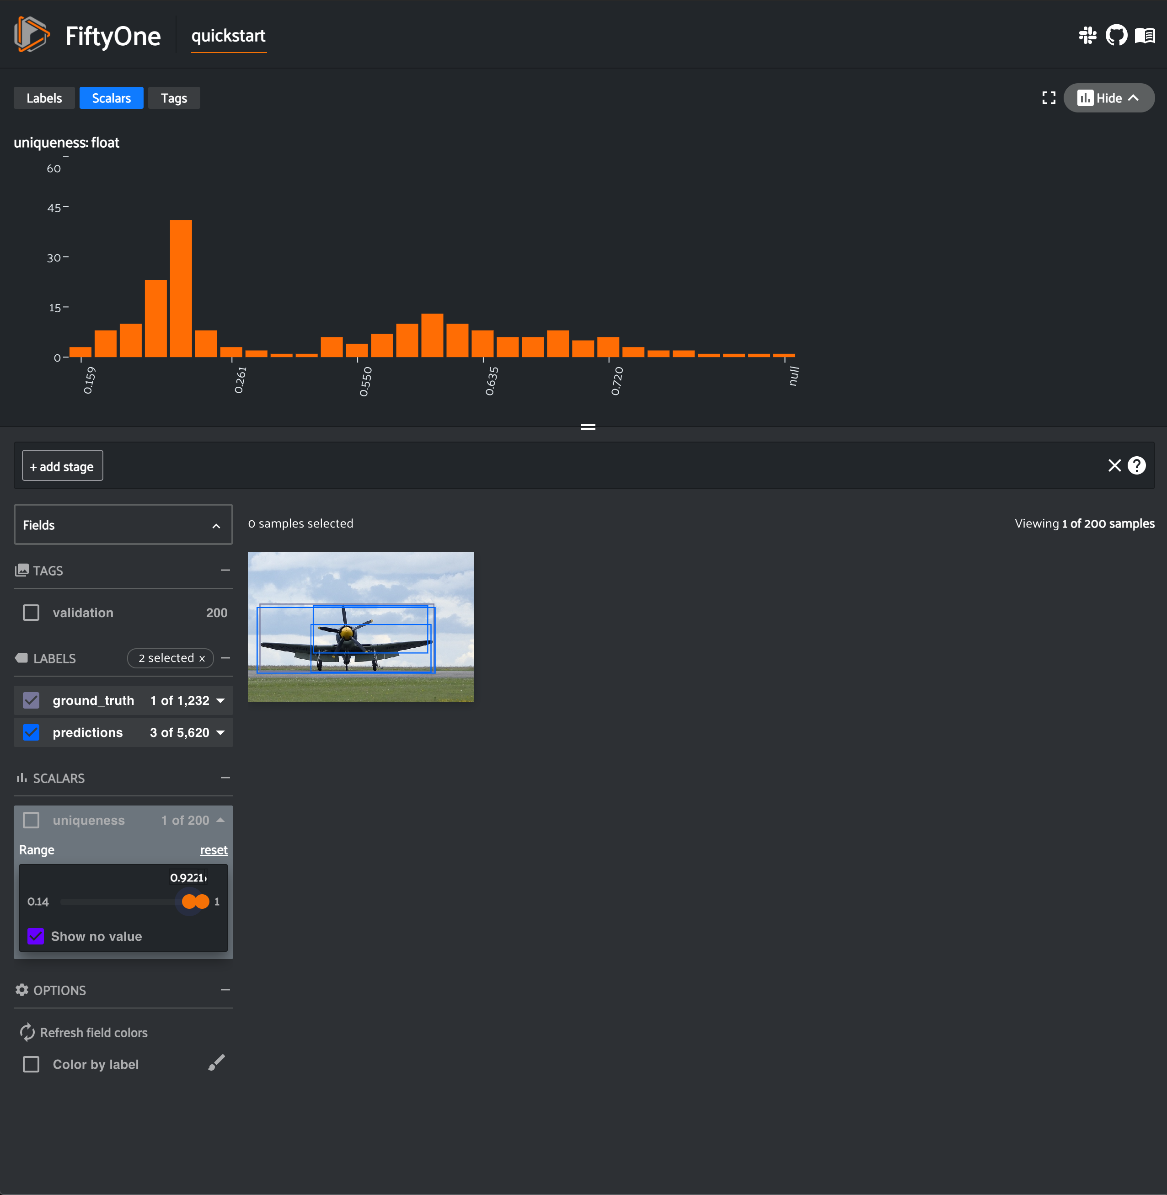Reset the uniqueness range filter
Viewport: 1167px width, 1195px height.
[x=213, y=850]
